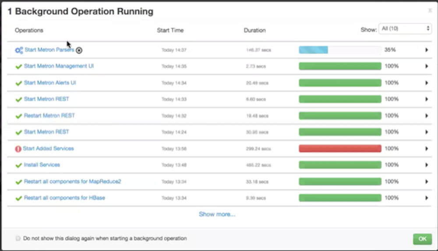Click the 35% progress percentage text

point(390,50)
